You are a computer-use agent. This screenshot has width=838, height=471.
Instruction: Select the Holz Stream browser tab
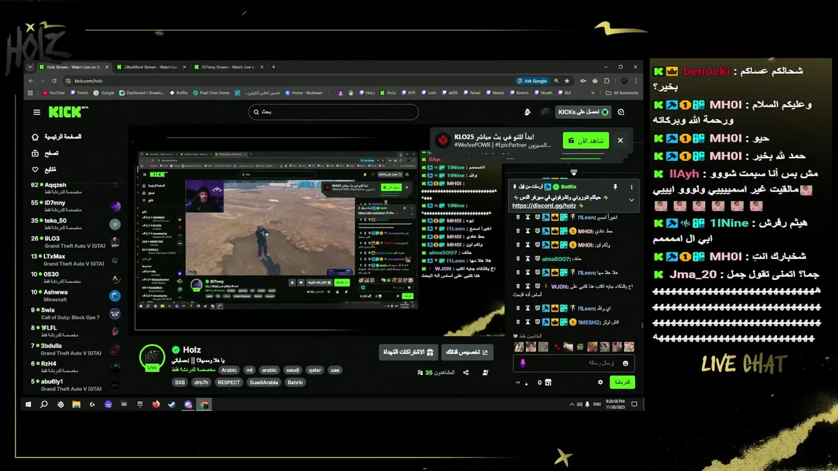point(73,67)
